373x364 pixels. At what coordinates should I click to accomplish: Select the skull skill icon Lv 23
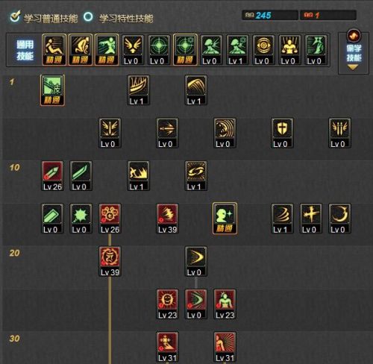coord(167,304)
